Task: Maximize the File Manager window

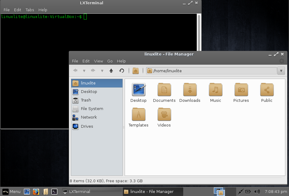Action: (x=276, y=54)
